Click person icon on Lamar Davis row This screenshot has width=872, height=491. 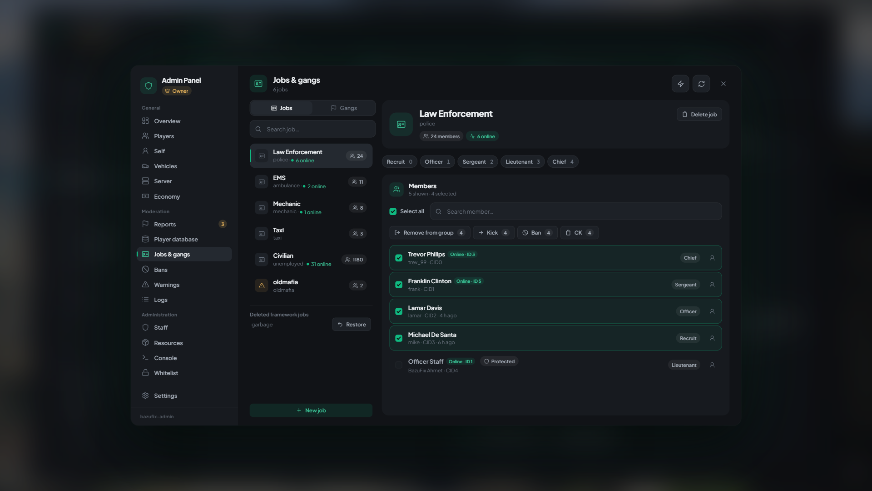point(712,311)
